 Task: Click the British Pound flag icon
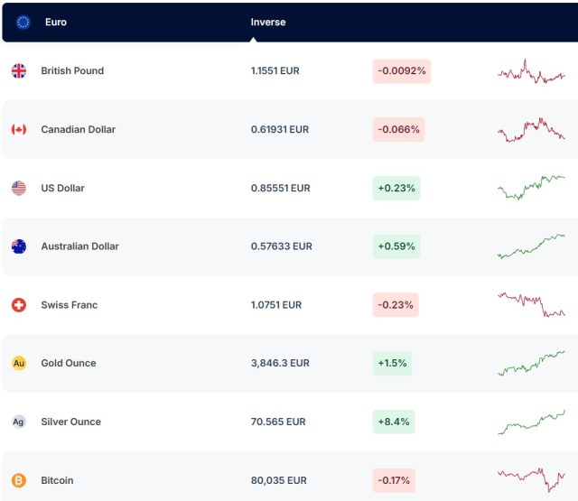(19, 71)
